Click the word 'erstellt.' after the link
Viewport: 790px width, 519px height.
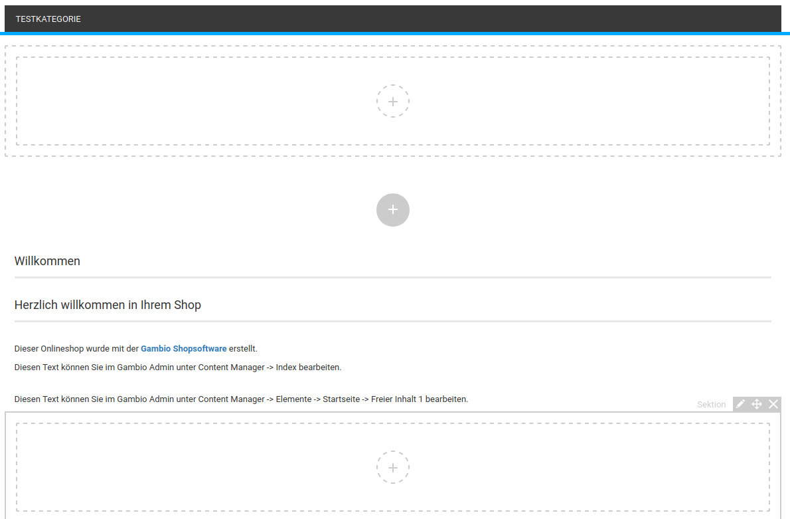[x=243, y=348]
